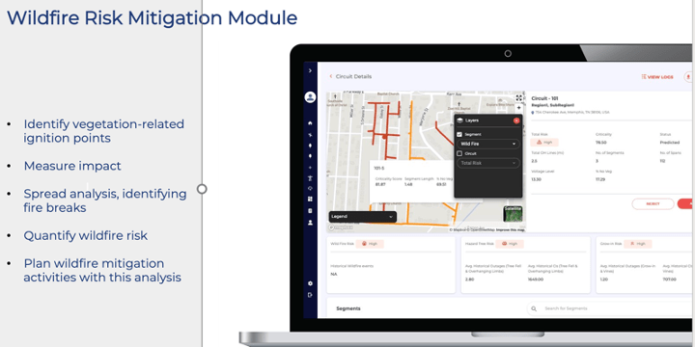Image resolution: width=695 pixels, height=347 pixels.
Task: Open the users icon near sidebar bottom group
Action: (x=310, y=223)
